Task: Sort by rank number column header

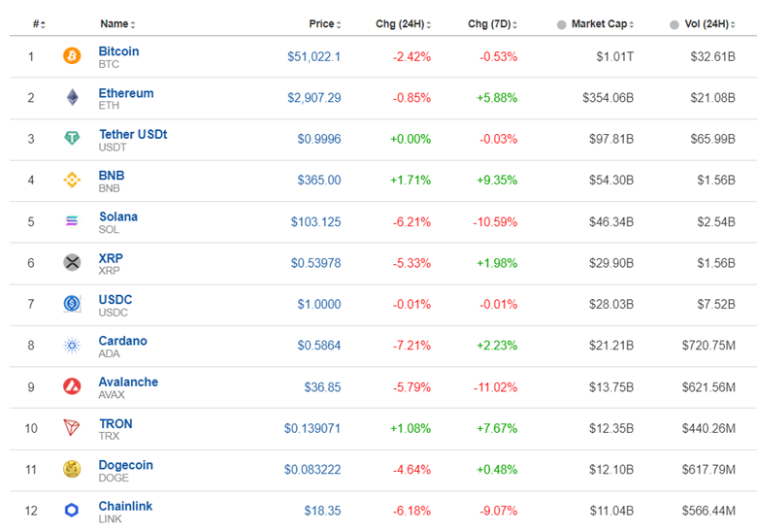Action: pyautogui.click(x=37, y=23)
